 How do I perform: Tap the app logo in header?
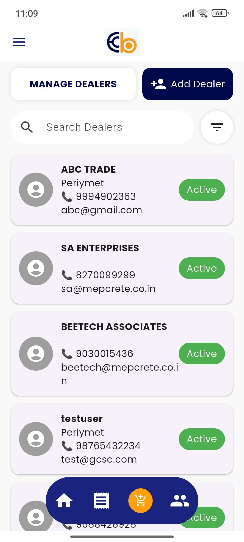coord(122,42)
